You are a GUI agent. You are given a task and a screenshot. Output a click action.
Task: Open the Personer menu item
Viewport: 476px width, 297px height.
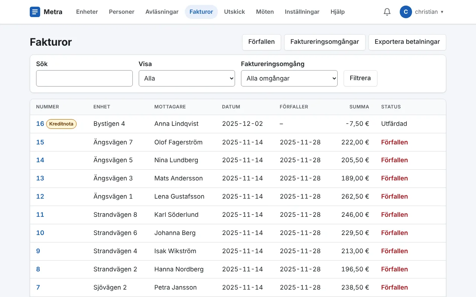click(x=122, y=12)
